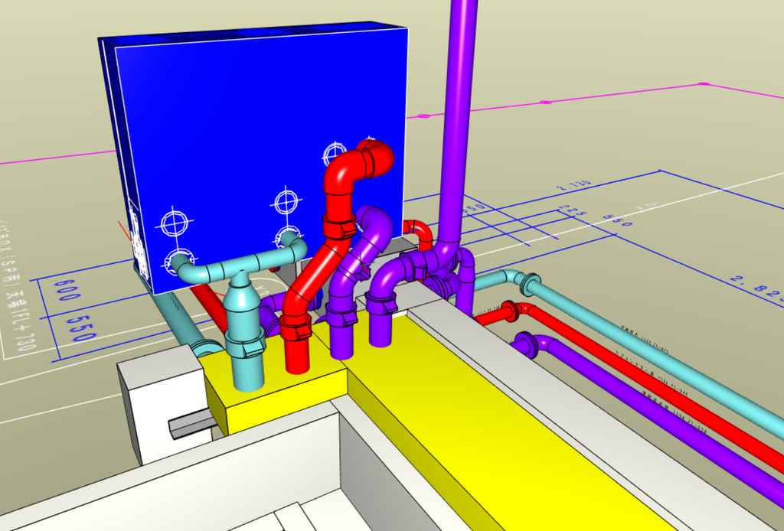The image size is (784, 531).
Task: Select the flange on the long red pipe
Action: (x=511, y=311)
